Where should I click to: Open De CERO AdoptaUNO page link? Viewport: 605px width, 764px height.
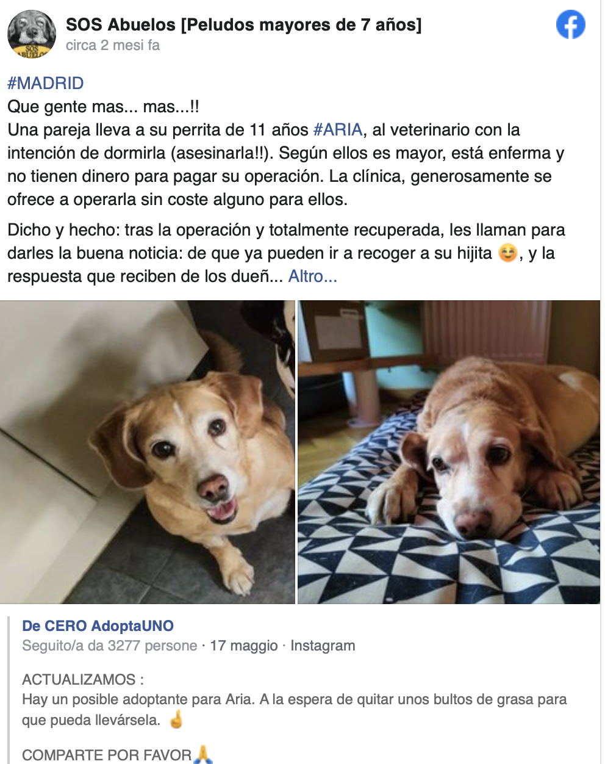[x=98, y=625]
